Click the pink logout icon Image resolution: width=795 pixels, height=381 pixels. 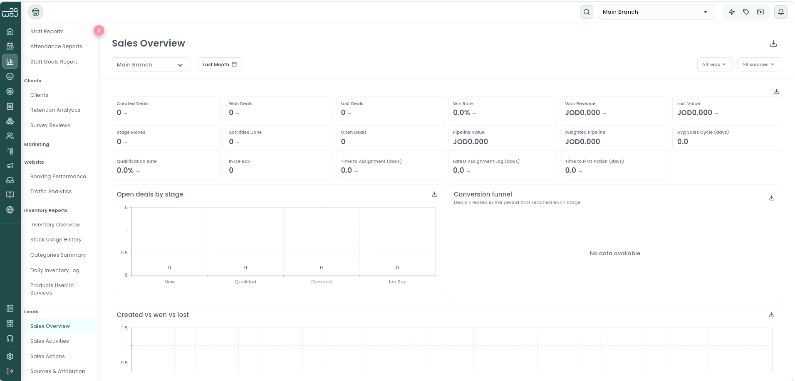(x=10, y=371)
